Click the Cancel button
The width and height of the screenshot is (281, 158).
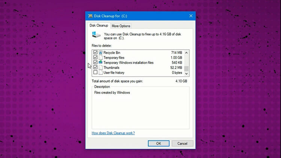pos(182,143)
